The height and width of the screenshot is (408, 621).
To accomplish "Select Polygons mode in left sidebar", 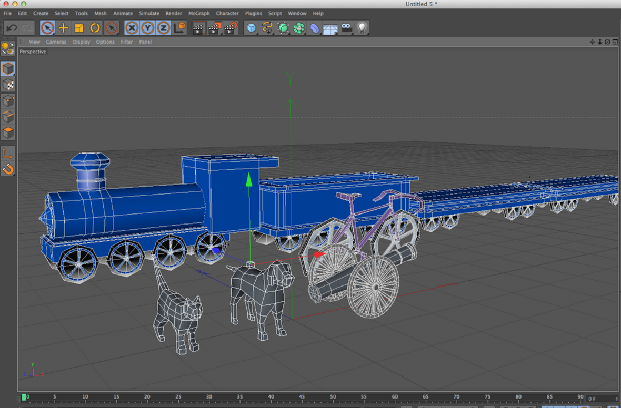I will (x=8, y=132).
